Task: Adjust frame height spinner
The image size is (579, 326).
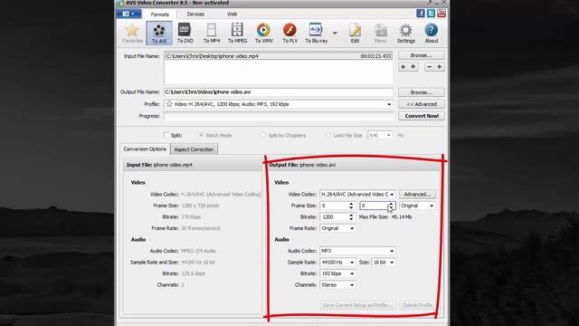Action: [391, 206]
